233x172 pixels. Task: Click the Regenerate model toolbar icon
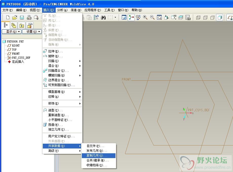(x=96, y=17)
